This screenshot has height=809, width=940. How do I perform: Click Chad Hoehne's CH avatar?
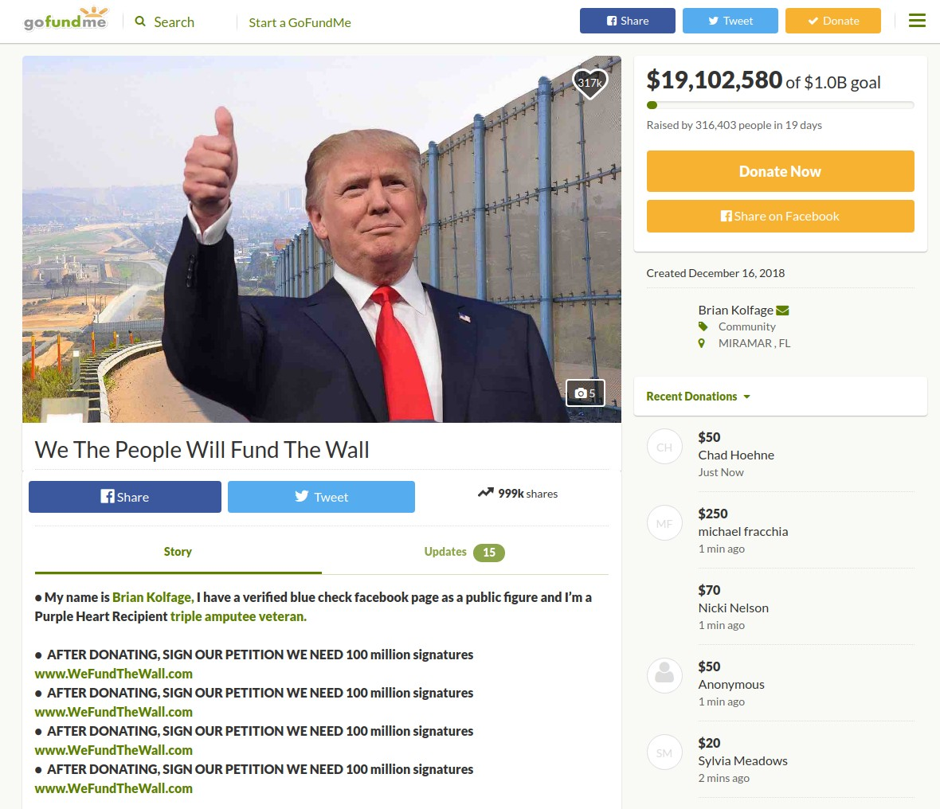pyautogui.click(x=664, y=447)
